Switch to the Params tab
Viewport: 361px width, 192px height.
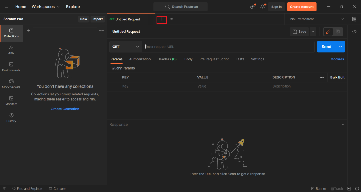[116, 59]
